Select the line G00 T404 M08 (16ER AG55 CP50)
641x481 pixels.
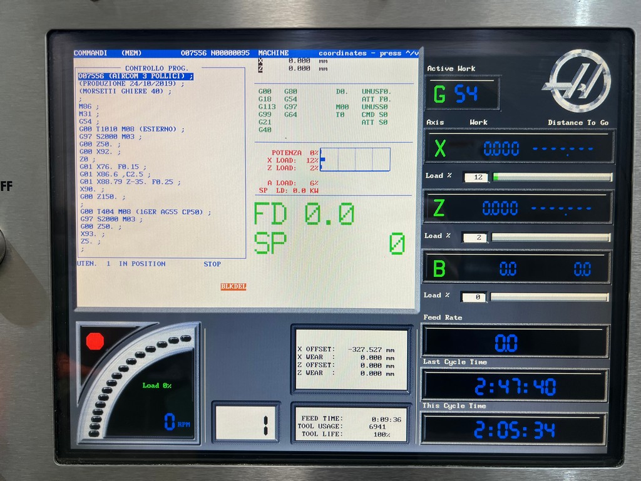tap(145, 212)
